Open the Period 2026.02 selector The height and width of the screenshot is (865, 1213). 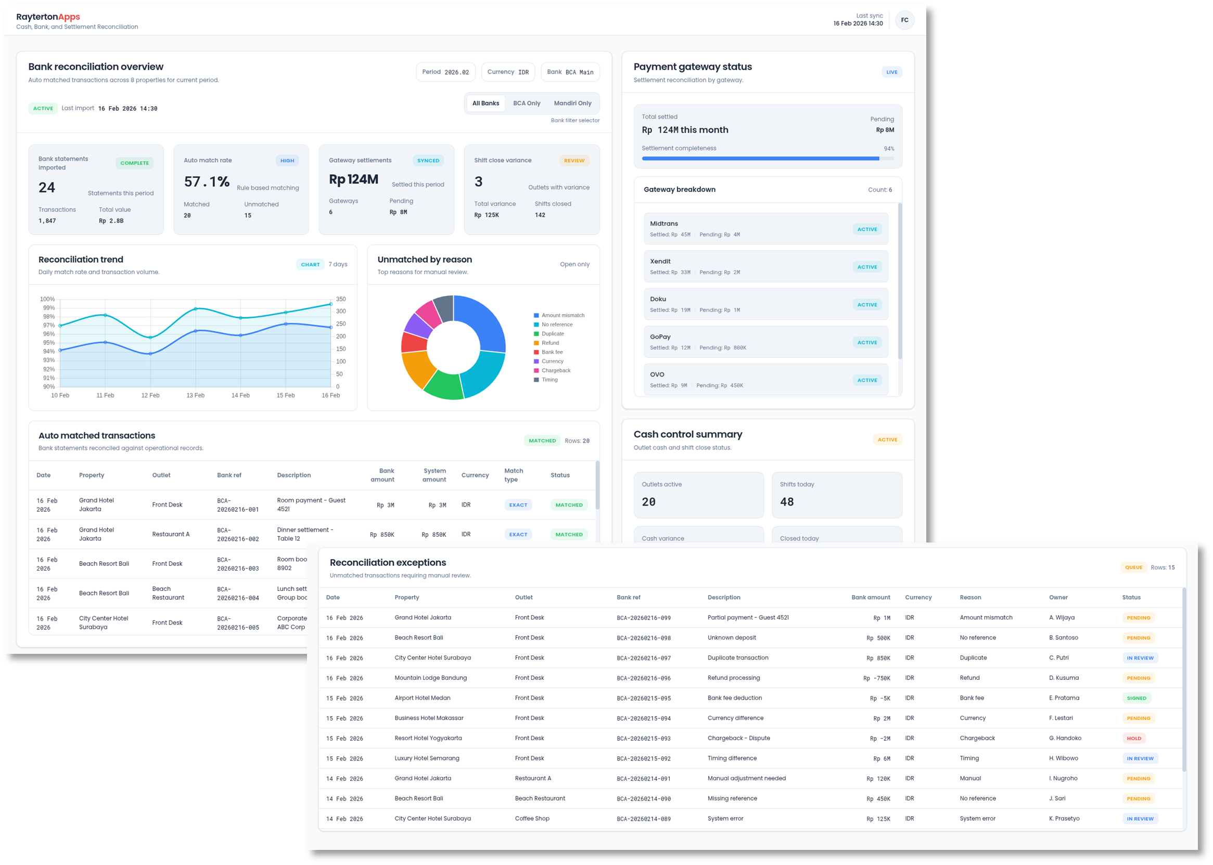coord(445,72)
